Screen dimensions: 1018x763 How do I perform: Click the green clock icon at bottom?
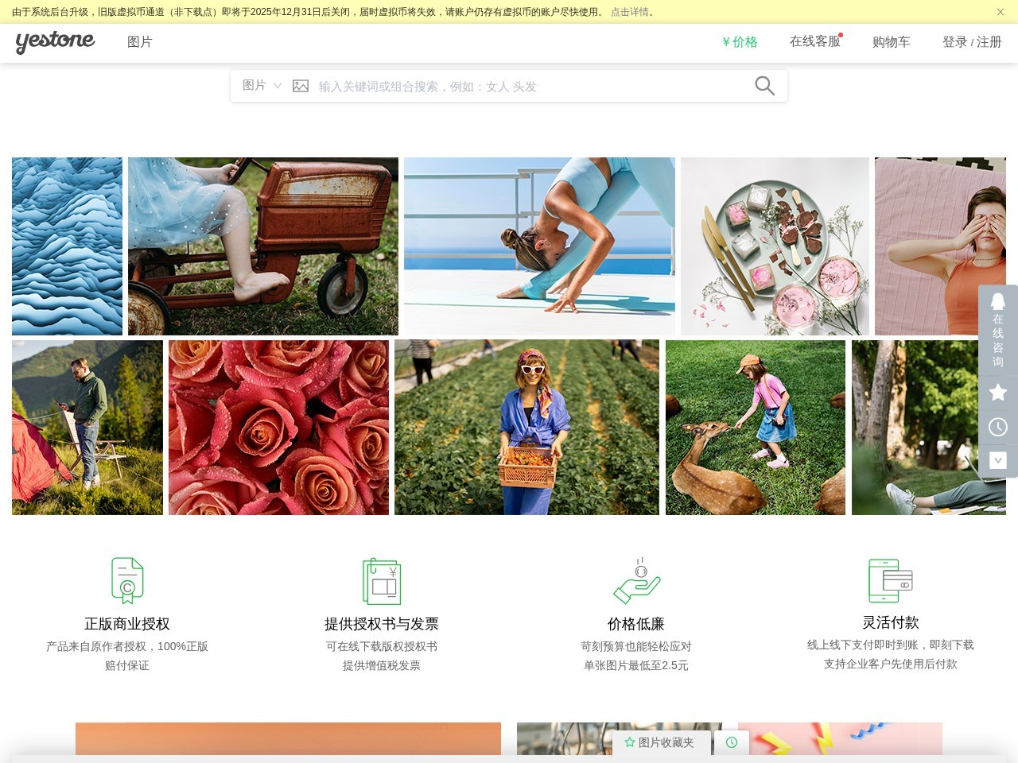point(732,742)
